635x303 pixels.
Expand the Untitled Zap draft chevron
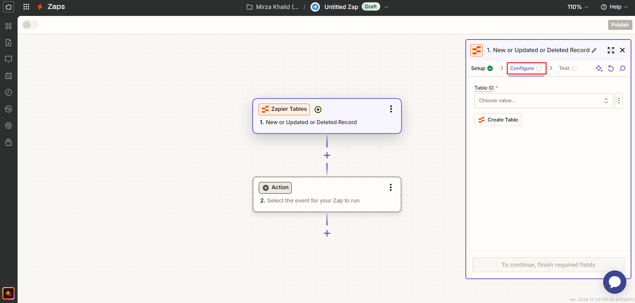point(386,7)
